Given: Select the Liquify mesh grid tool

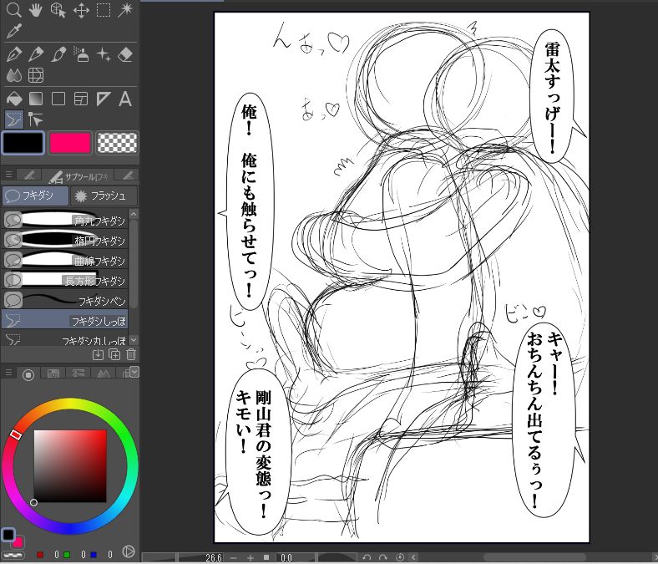Looking at the screenshot, I should (x=36, y=75).
